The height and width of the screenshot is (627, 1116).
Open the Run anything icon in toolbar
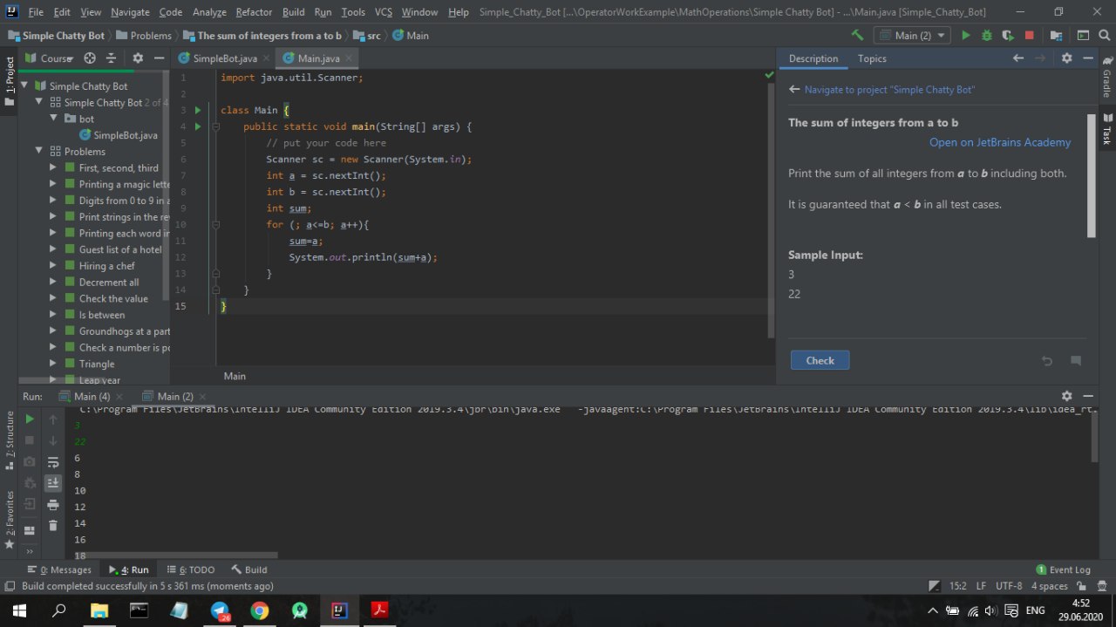(x=1082, y=36)
